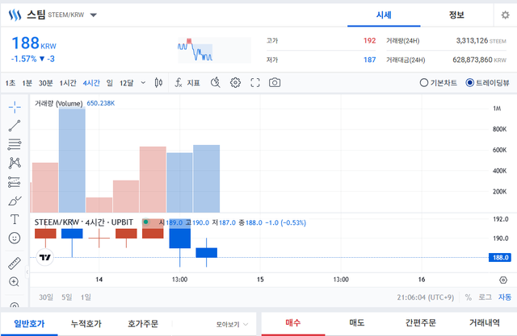
Task: Click the mini price chart thumbnail
Action: pos(214,50)
